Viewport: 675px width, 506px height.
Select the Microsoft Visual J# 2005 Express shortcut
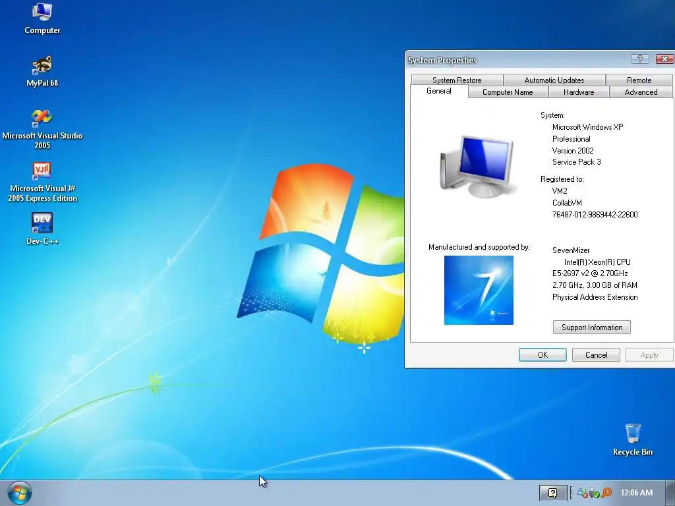pyautogui.click(x=42, y=182)
